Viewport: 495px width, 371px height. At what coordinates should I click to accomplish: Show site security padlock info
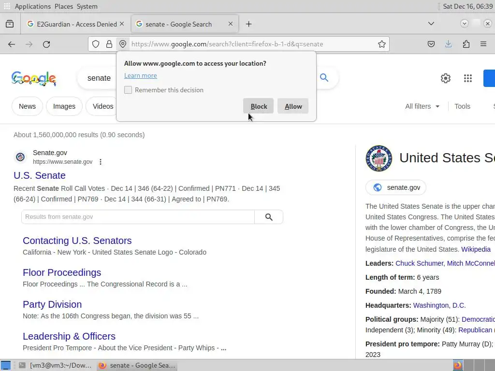109,44
